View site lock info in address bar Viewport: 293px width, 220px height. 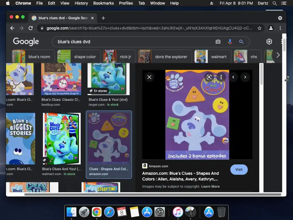pos(42,28)
